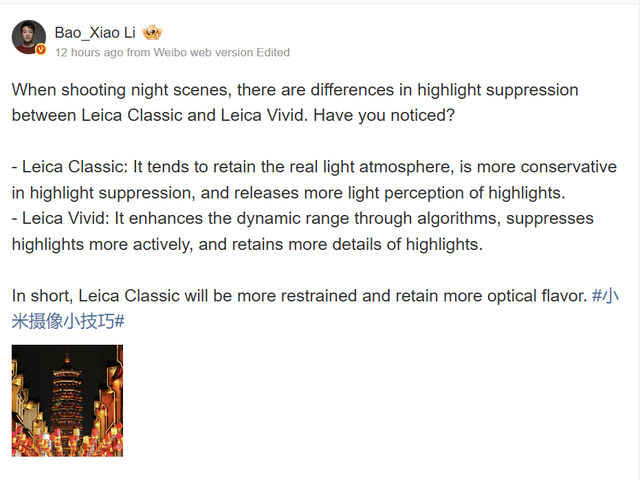This screenshot has width=640, height=480.
Task: Open the poster's profile avatar photo
Action: (28, 36)
